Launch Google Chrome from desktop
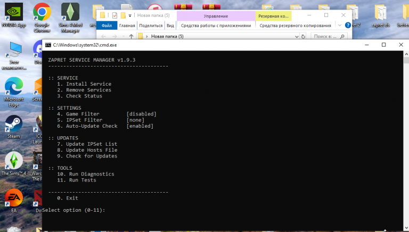The height and width of the screenshot is (232, 409). click(42, 18)
